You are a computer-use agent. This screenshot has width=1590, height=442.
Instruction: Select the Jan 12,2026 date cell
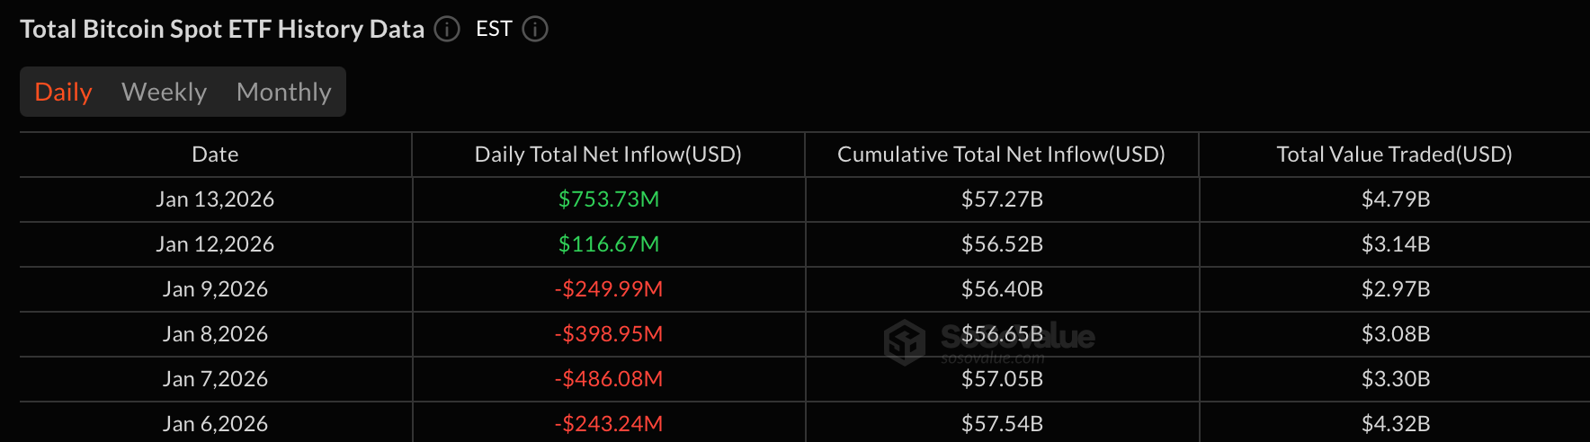(215, 244)
